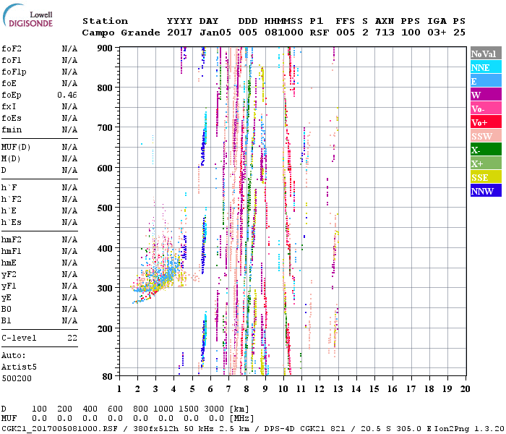Click the 10 MHz frequency axis label
Viewport: 506px width, 434px height.
pos(283,389)
